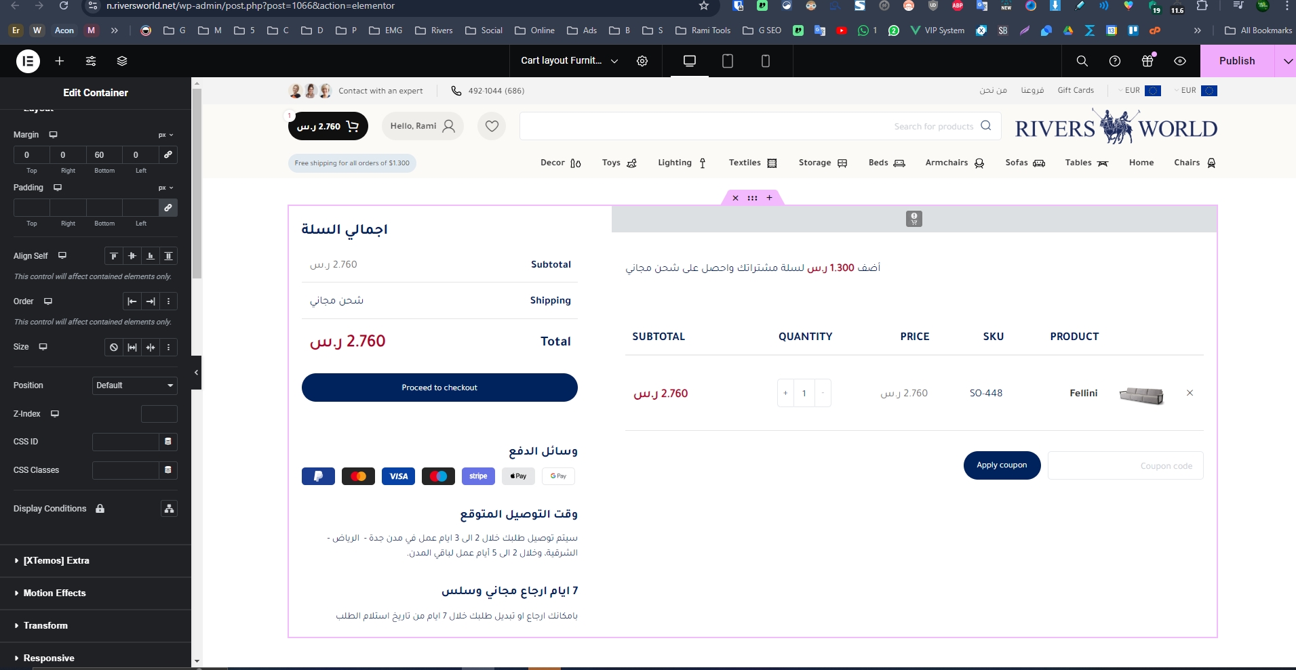
Task: Switch to mobile preview mode
Action: pyautogui.click(x=766, y=61)
